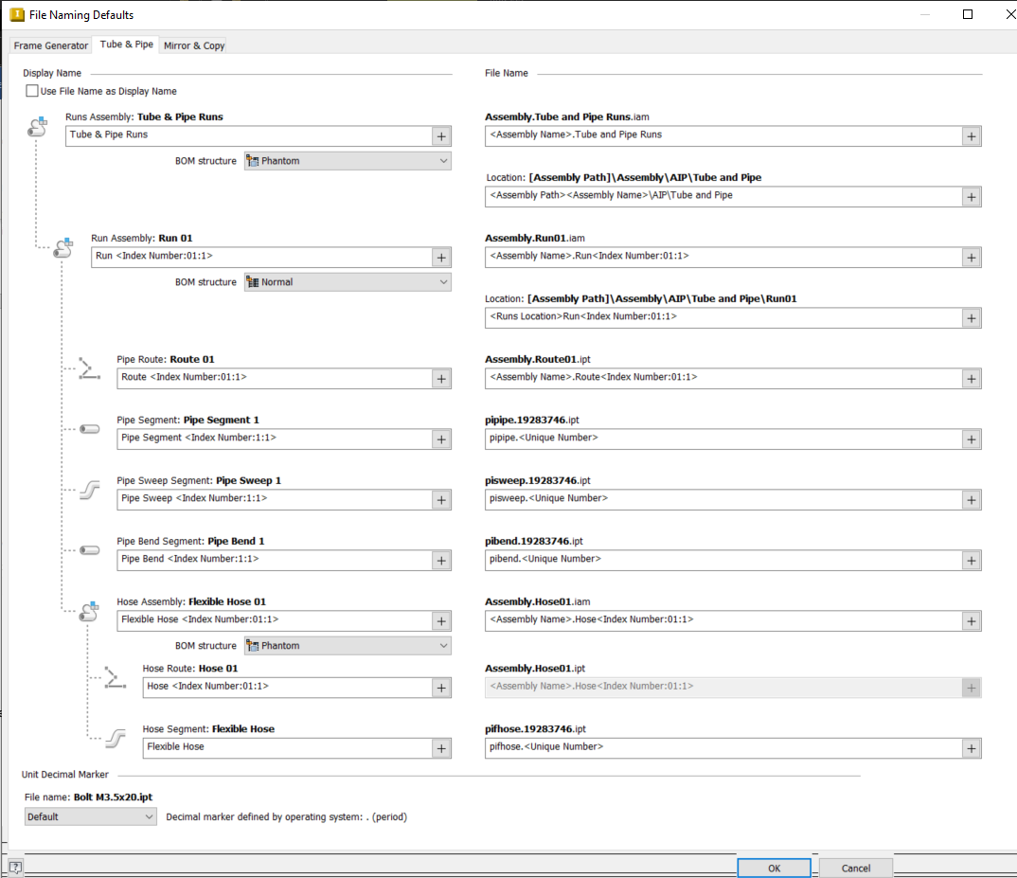Add token to Run display name field
Viewport: 1017px width, 878px height.
(441, 258)
